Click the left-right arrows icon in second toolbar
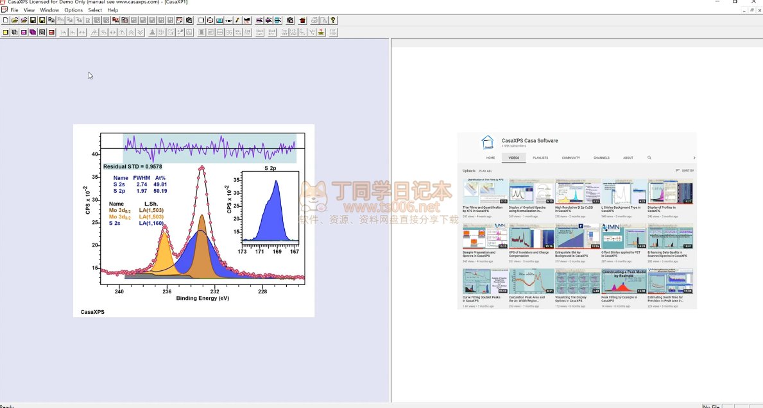 click(x=113, y=32)
